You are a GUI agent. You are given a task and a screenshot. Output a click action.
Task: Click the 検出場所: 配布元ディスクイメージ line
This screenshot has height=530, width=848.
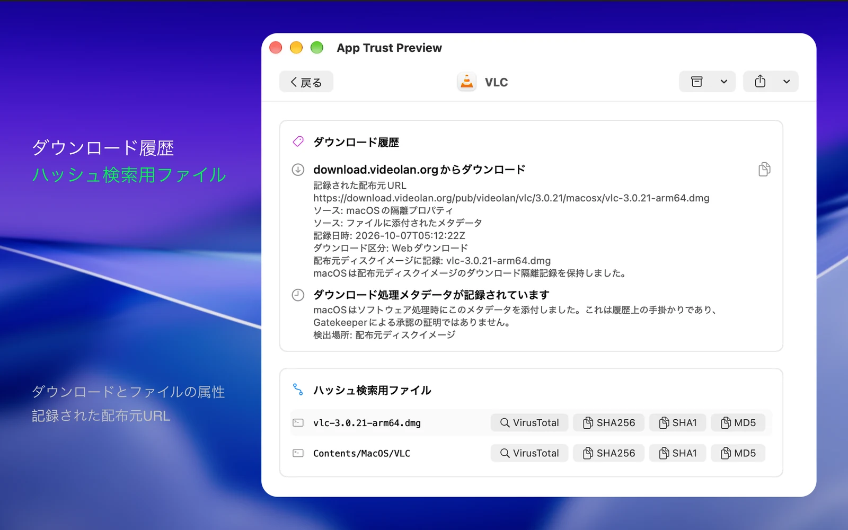(x=384, y=335)
